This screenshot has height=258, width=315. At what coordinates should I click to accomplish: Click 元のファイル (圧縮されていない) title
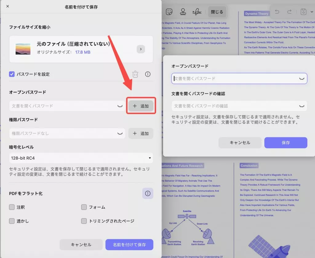(x=73, y=44)
